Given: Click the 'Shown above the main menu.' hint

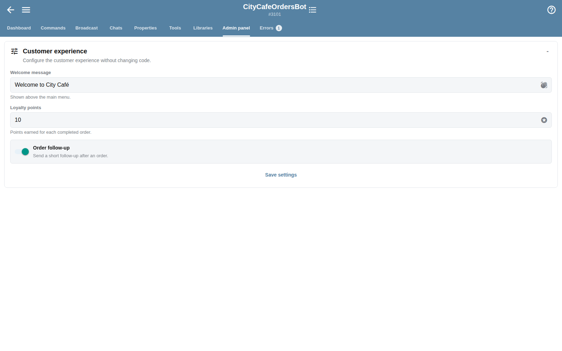Looking at the screenshot, I should point(40,97).
